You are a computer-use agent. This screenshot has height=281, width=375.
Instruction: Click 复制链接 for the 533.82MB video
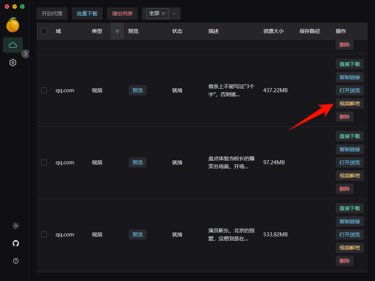[x=350, y=221]
